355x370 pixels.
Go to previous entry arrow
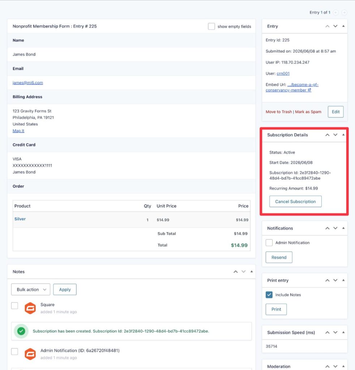[x=335, y=13]
